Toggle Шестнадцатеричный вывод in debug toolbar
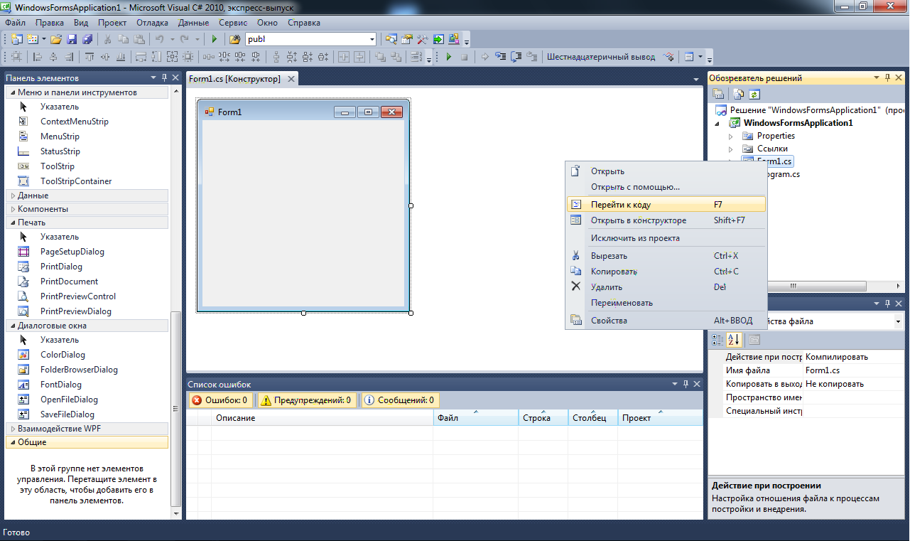 [601, 57]
